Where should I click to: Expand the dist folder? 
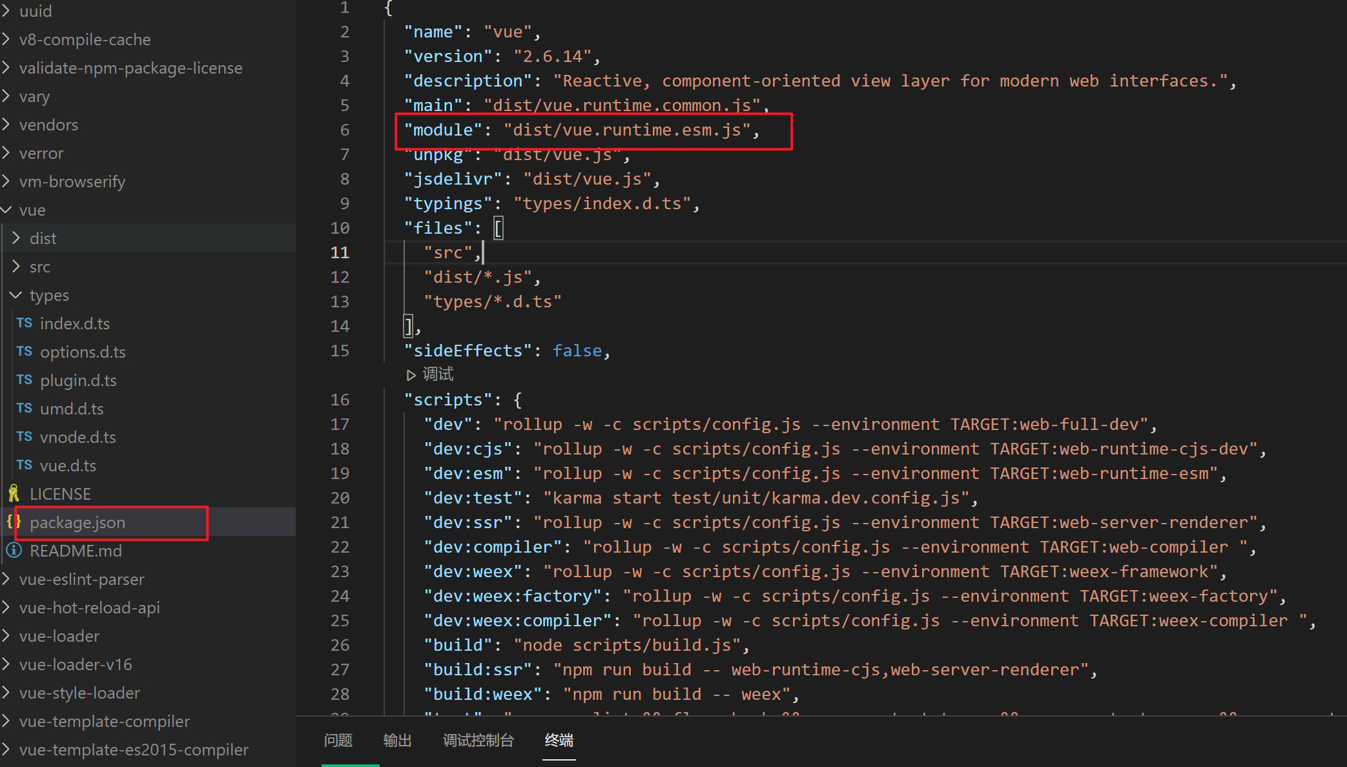click(17, 238)
